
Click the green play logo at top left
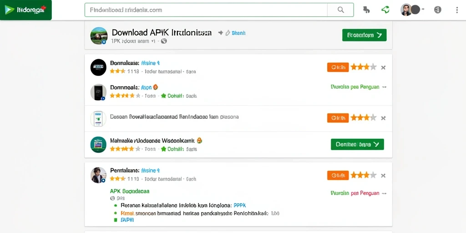[10, 10]
